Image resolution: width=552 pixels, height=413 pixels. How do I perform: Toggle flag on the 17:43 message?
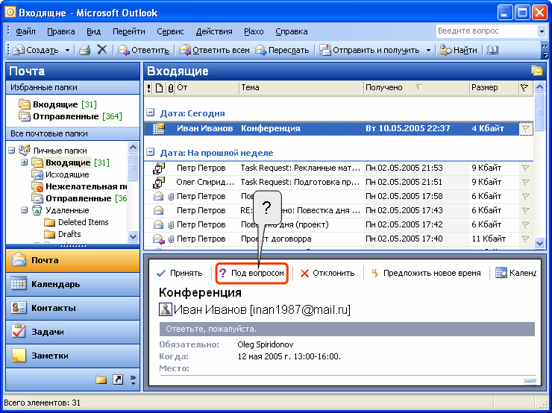click(526, 210)
